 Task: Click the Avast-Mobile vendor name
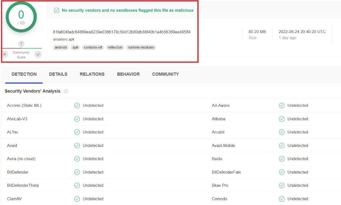223,146
